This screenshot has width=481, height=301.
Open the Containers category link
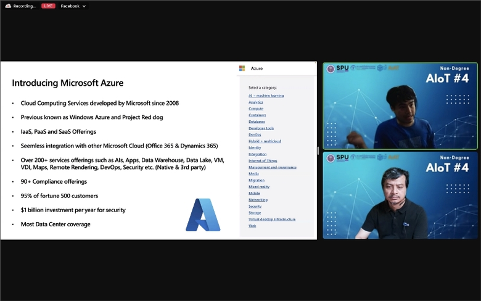[x=257, y=115]
